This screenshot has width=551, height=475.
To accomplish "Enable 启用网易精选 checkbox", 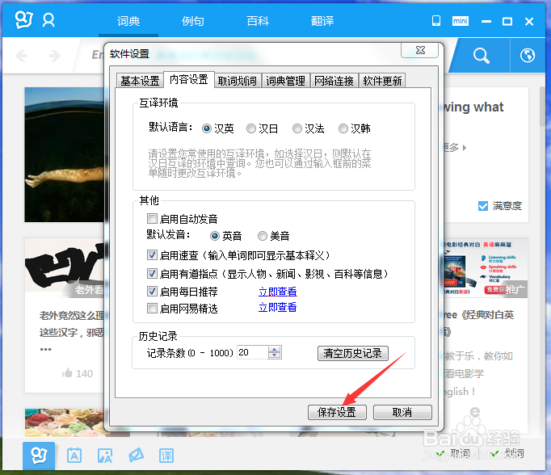I will pyautogui.click(x=152, y=309).
